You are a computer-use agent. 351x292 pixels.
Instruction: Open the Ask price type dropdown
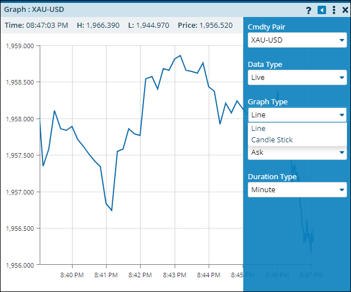tap(297, 153)
